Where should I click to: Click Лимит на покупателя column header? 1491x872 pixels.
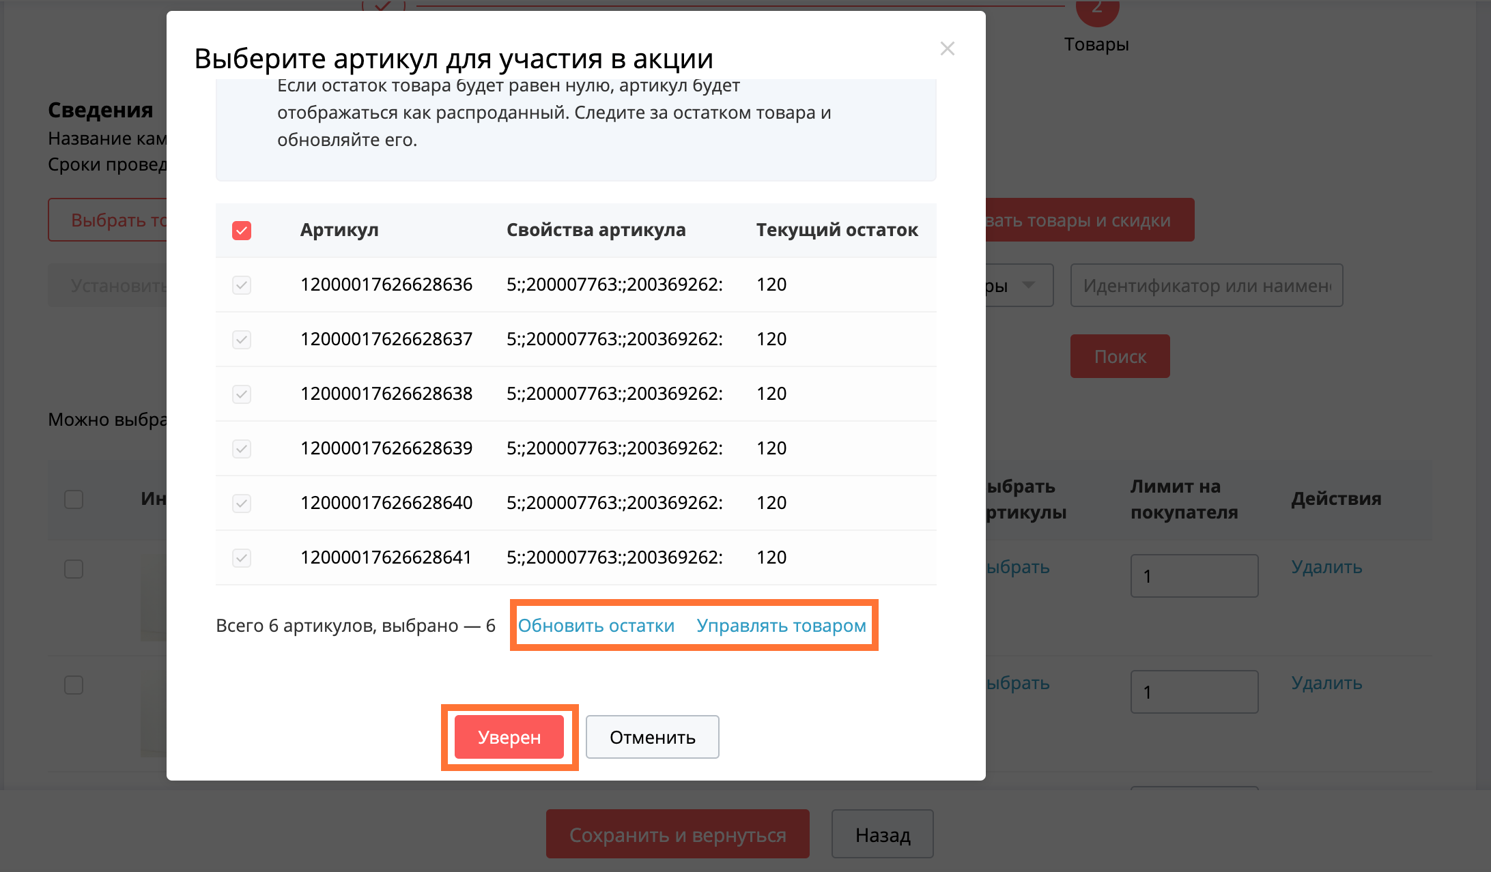[x=1184, y=499]
